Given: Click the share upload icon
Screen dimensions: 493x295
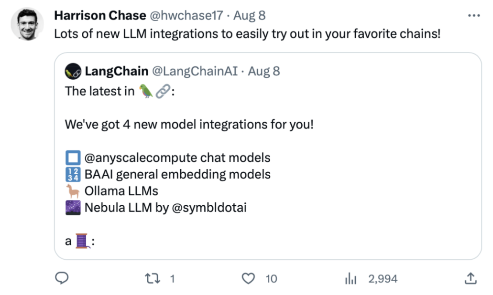Looking at the screenshot, I should [471, 278].
